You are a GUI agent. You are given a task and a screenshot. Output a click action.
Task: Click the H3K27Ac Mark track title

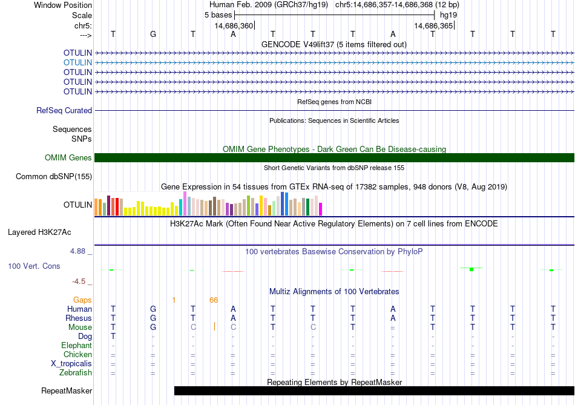[334, 224]
